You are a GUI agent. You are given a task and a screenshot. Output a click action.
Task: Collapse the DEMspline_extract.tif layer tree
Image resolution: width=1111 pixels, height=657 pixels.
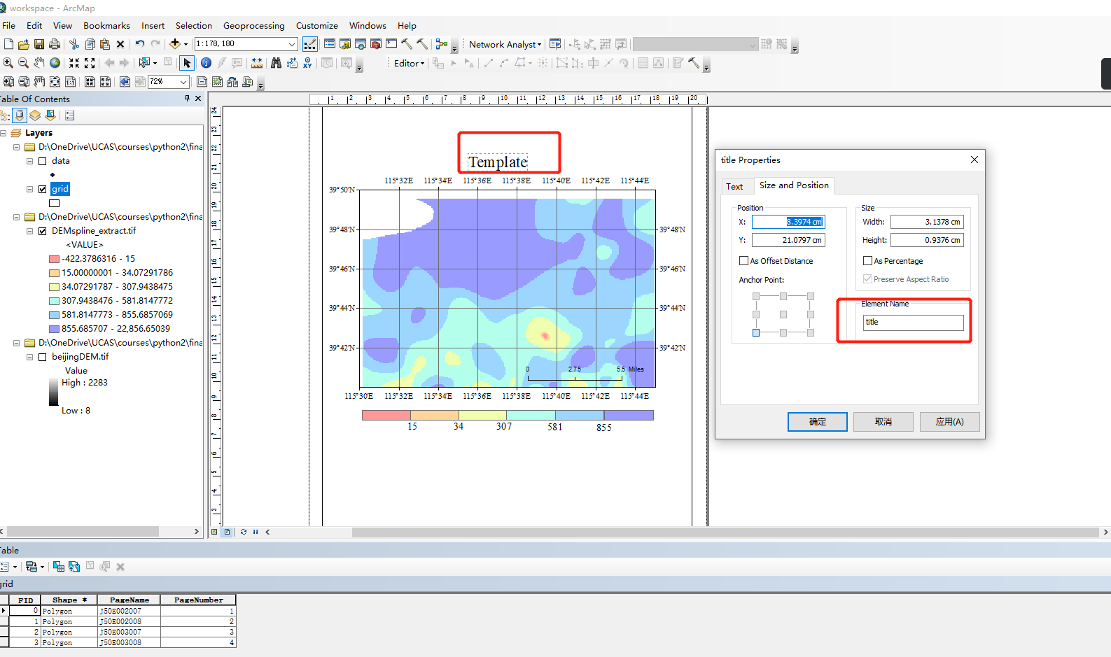coord(29,231)
